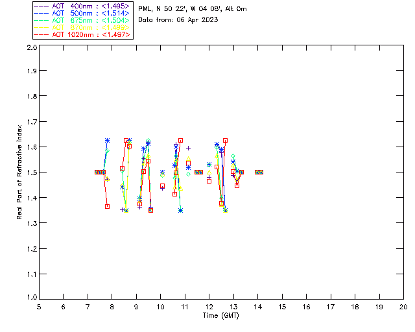
Task: Click yellow dashed line sample for 870nm
Action: (x=41, y=27)
